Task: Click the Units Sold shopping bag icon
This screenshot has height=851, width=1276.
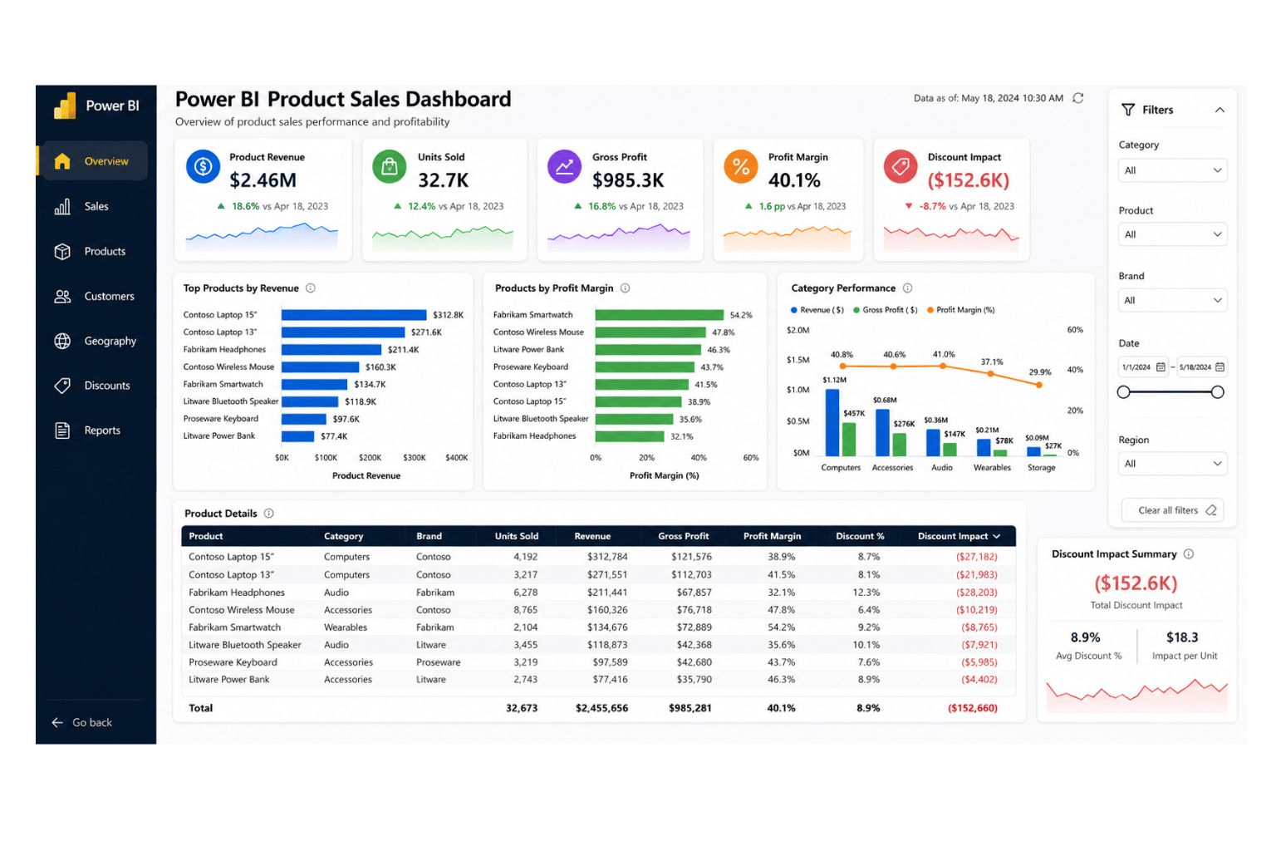Action: [389, 166]
